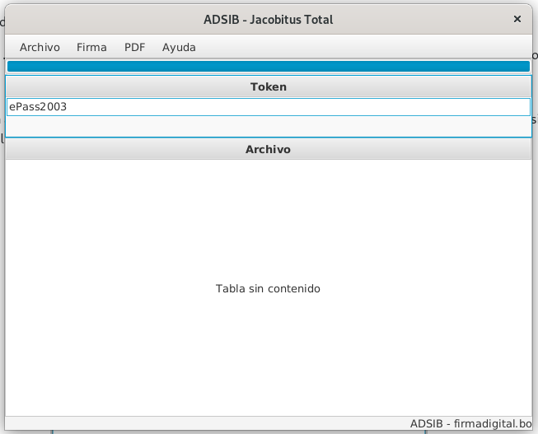Click the blue progress bar
The width and height of the screenshot is (538, 434).
[269, 67]
